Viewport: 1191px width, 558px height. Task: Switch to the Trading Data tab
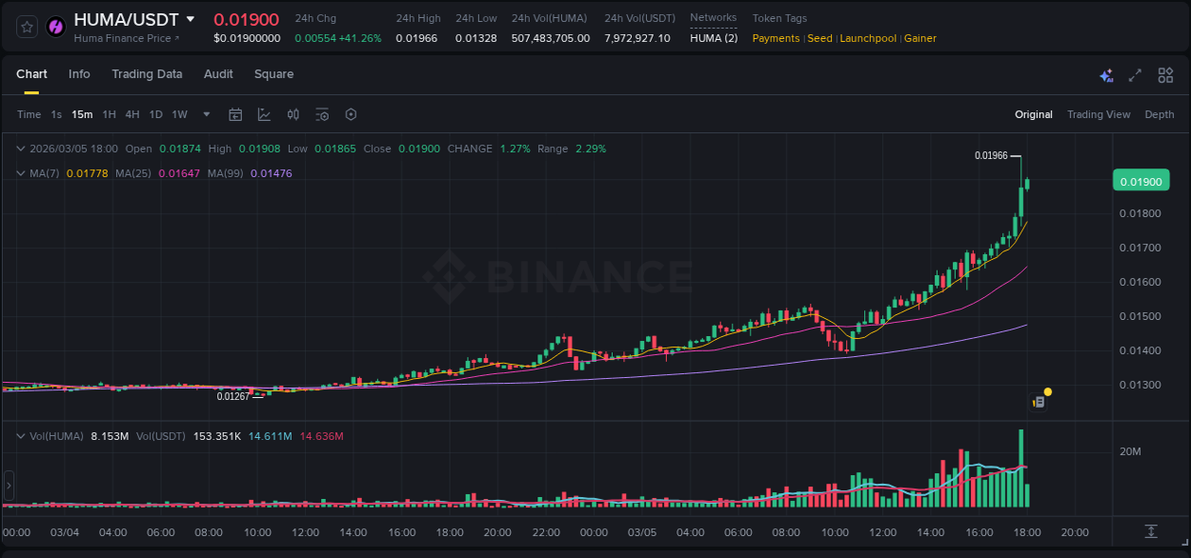point(147,74)
